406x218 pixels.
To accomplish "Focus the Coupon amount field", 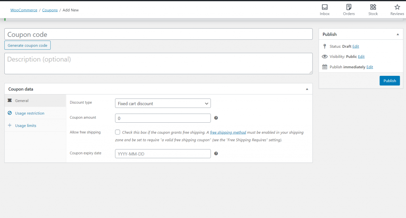I will click(x=163, y=118).
